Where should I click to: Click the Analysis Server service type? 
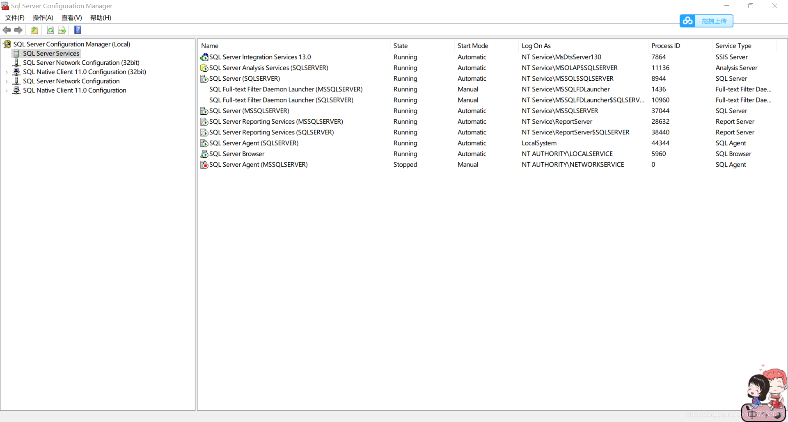point(736,68)
